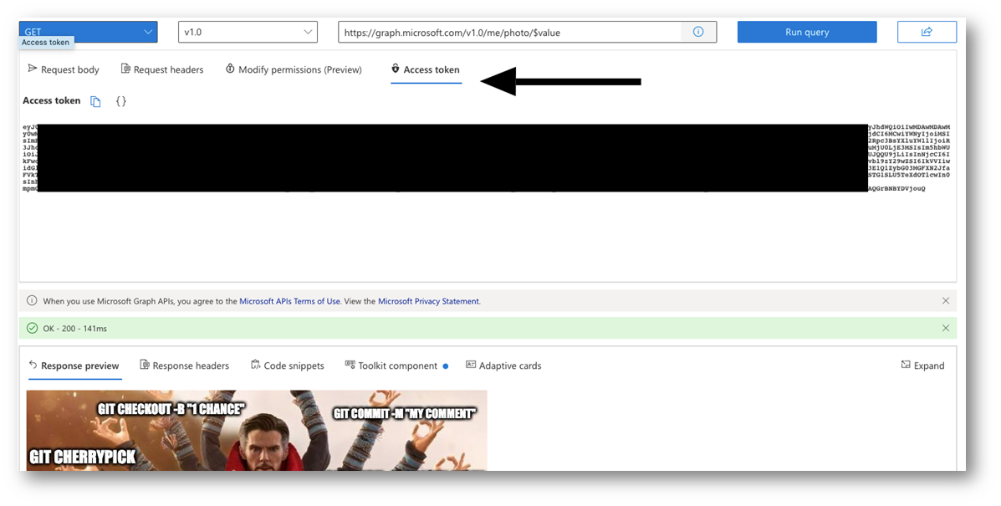This screenshot has width=1001, height=506.
Task: Open the Code snippets tab
Action: 288,365
